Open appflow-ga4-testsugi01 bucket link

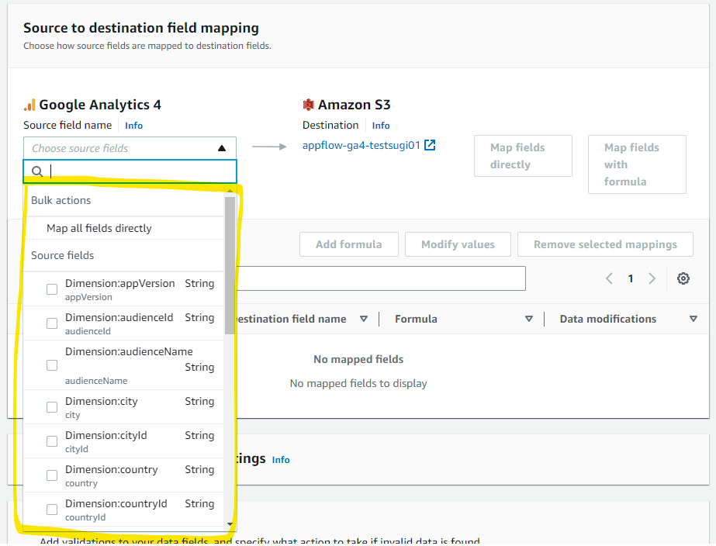click(x=361, y=145)
